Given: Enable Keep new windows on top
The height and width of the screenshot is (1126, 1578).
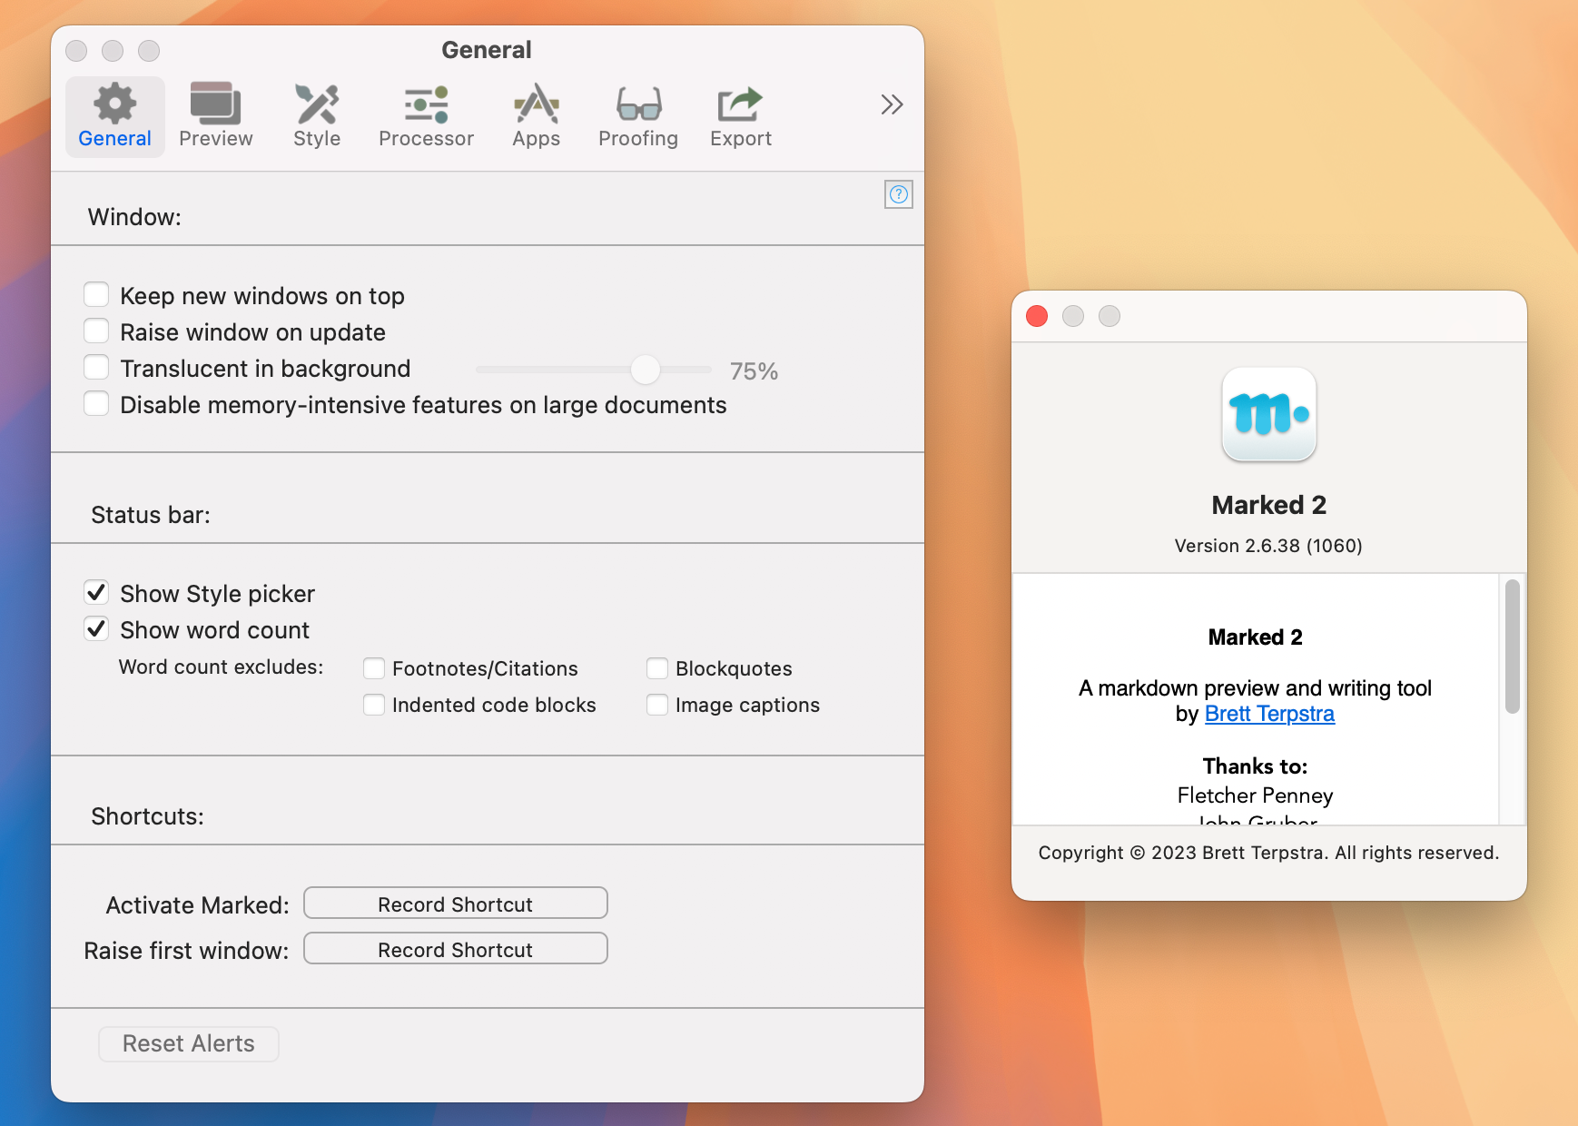Looking at the screenshot, I should click(x=96, y=295).
